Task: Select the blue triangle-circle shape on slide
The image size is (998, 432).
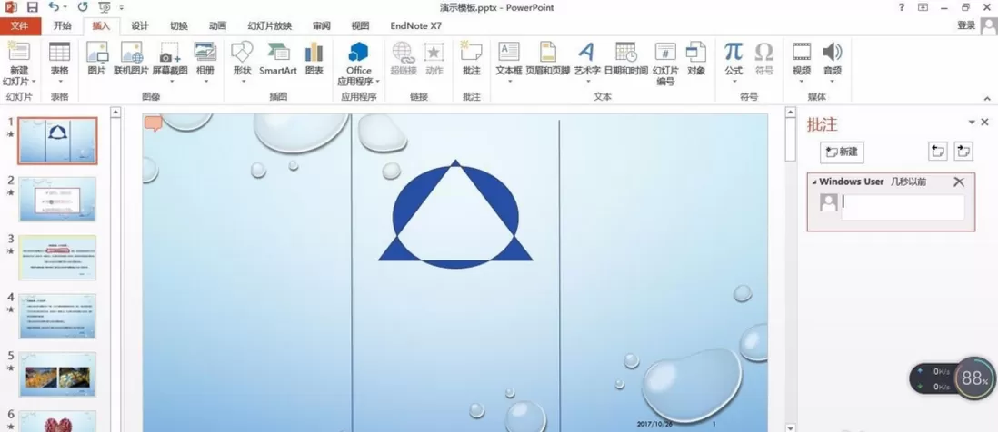Action: coord(455,214)
